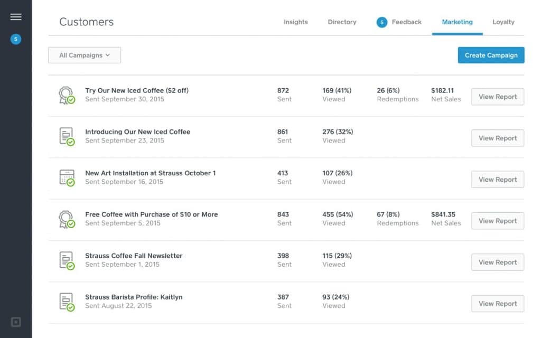Switch to the Insights tab

pyautogui.click(x=295, y=22)
